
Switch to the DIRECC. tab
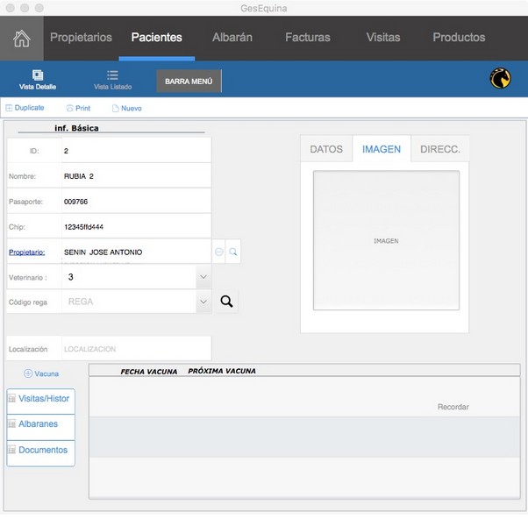pos(439,149)
